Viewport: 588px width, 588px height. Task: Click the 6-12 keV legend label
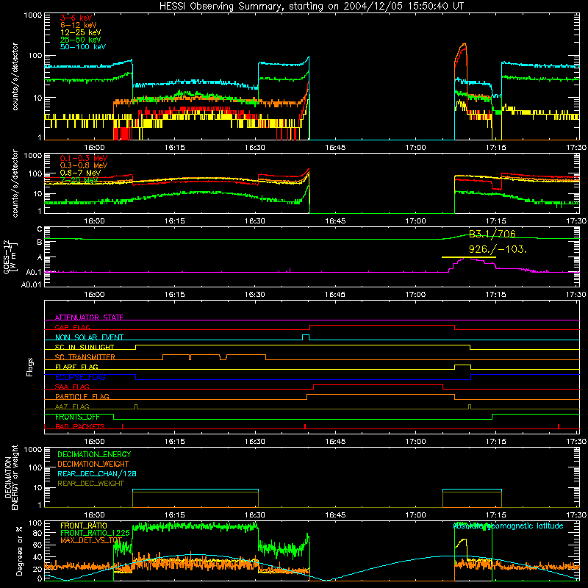click(x=79, y=25)
